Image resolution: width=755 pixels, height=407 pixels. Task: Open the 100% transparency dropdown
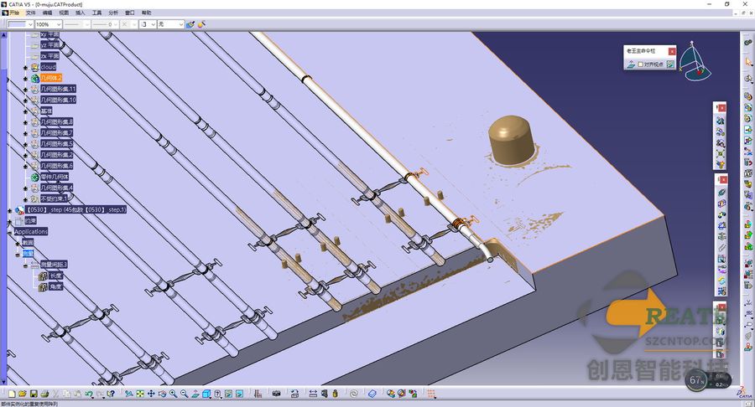(x=48, y=24)
